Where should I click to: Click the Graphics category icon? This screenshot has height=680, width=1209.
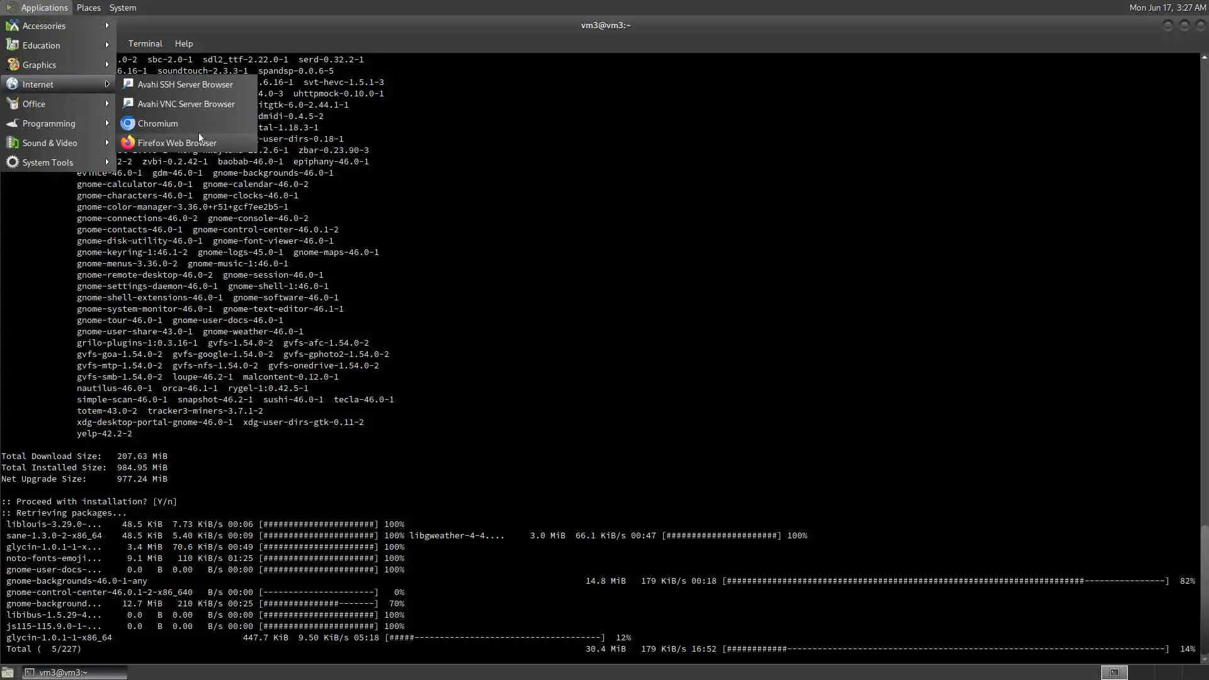(x=13, y=65)
